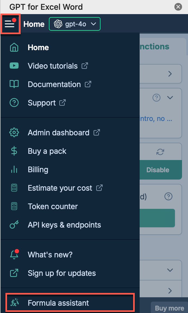
Task: Click the Buy a pack dollar icon
Action: click(x=14, y=151)
